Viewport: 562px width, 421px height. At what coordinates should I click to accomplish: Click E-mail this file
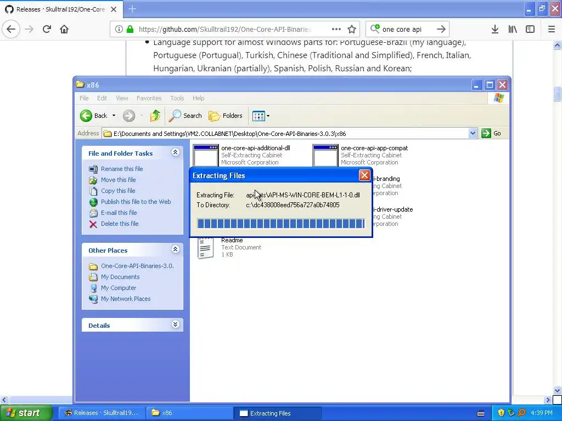point(119,213)
